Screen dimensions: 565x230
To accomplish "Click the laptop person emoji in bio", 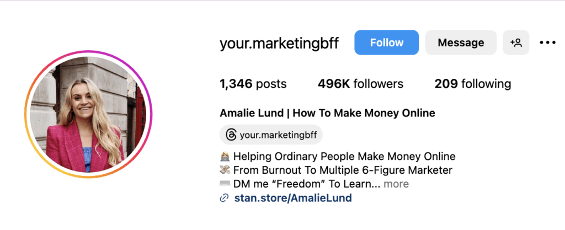I will pyautogui.click(x=225, y=157).
